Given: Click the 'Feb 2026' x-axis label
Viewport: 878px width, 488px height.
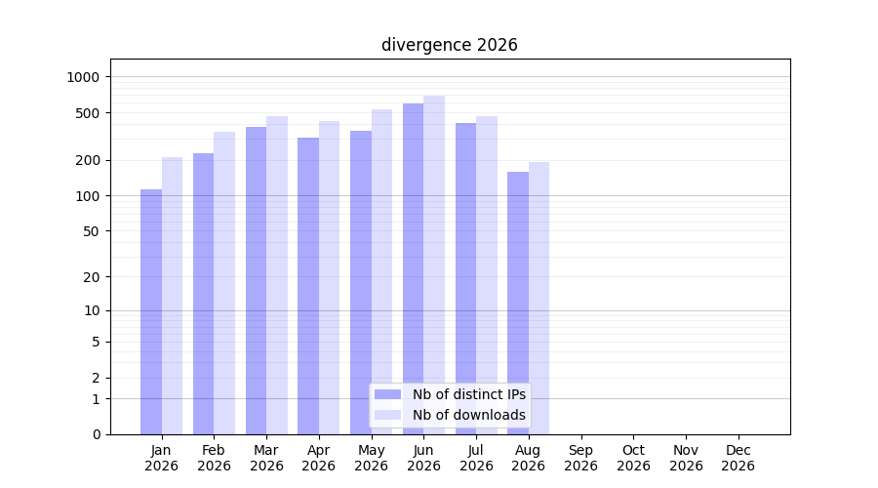Looking at the screenshot, I should 214,458.
